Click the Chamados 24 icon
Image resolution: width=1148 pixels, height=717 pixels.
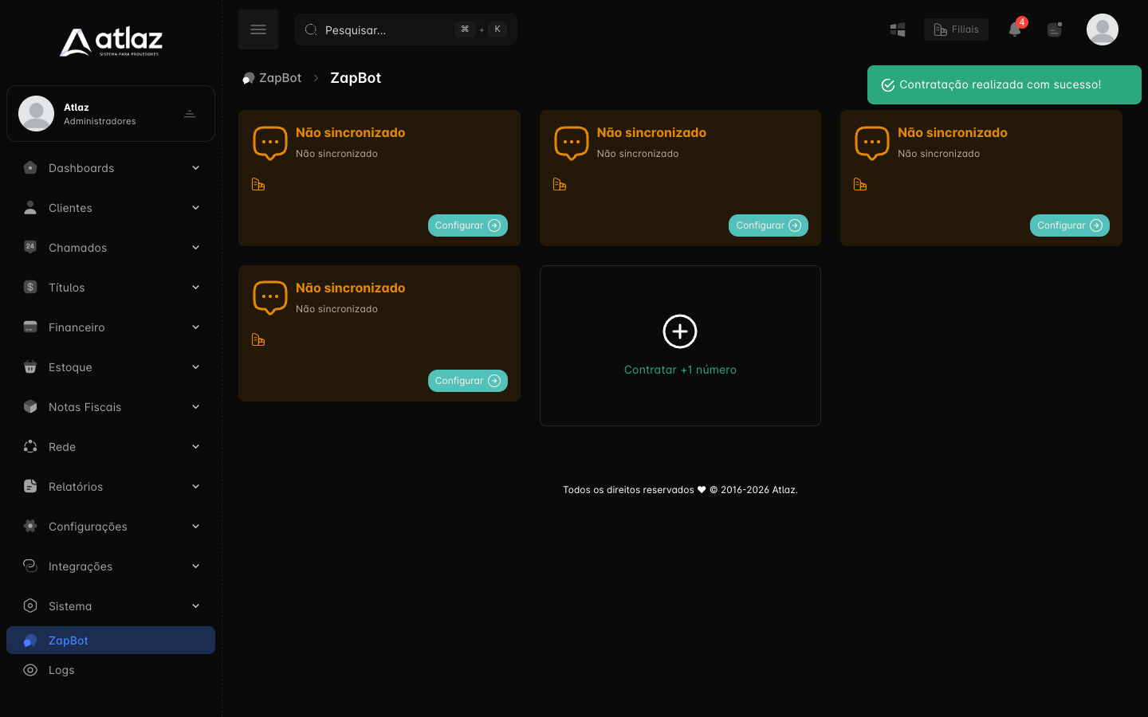[30, 247]
